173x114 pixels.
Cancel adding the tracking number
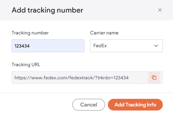click(89, 105)
